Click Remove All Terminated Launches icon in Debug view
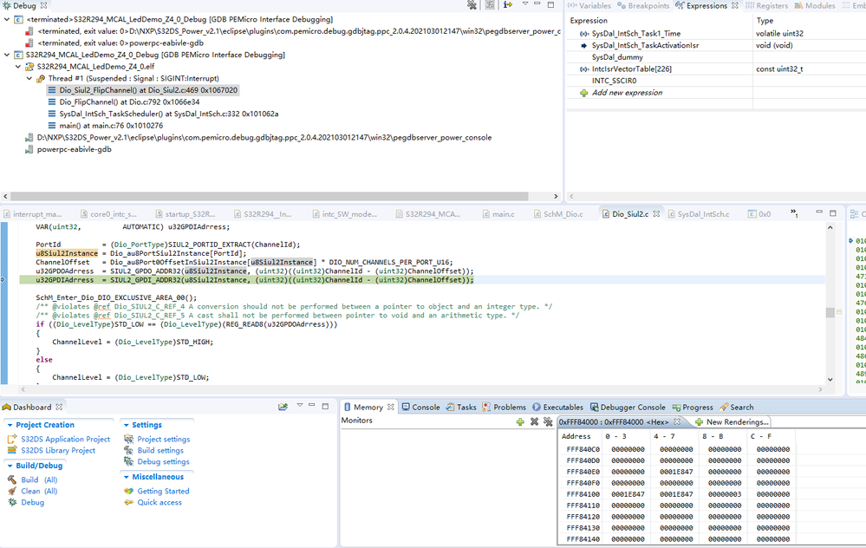 472,5
